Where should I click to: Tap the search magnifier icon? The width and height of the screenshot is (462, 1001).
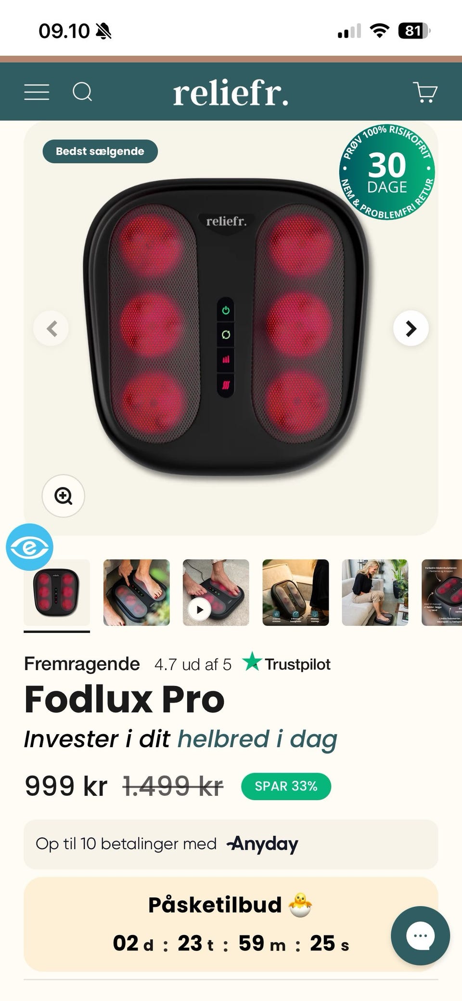click(82, 92)
